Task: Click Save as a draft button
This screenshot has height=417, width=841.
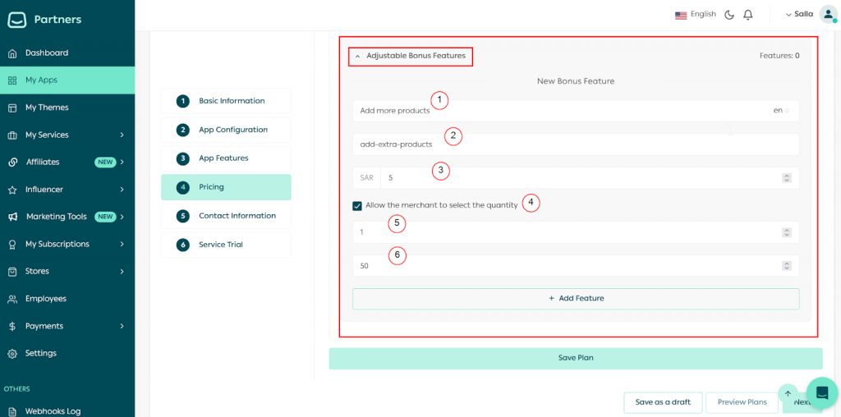Action: [x=663, y=402]
